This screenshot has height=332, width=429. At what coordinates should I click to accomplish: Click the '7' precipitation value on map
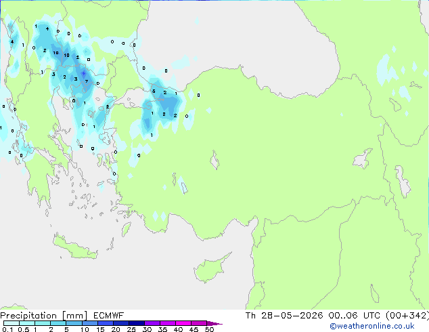(87, 81)
